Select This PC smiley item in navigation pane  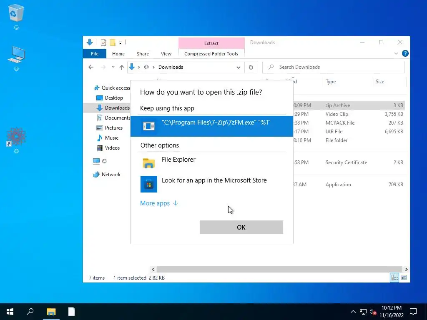100,161
